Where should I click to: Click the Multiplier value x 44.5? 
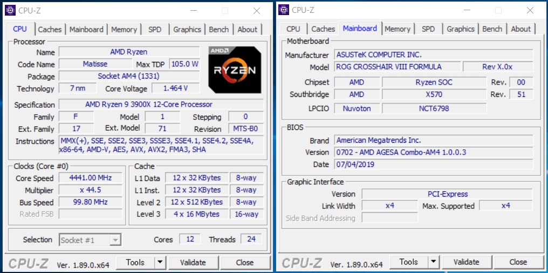[x=91, y=190]
